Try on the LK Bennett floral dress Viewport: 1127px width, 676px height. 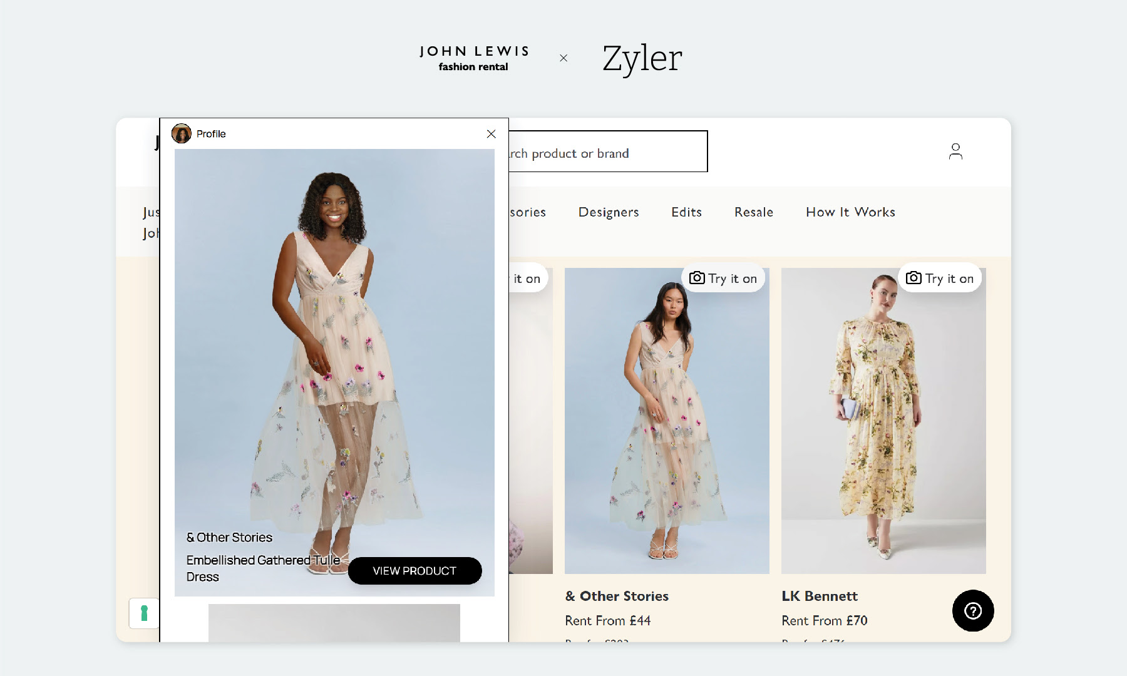pyautogui.click(x=940, y=278)
